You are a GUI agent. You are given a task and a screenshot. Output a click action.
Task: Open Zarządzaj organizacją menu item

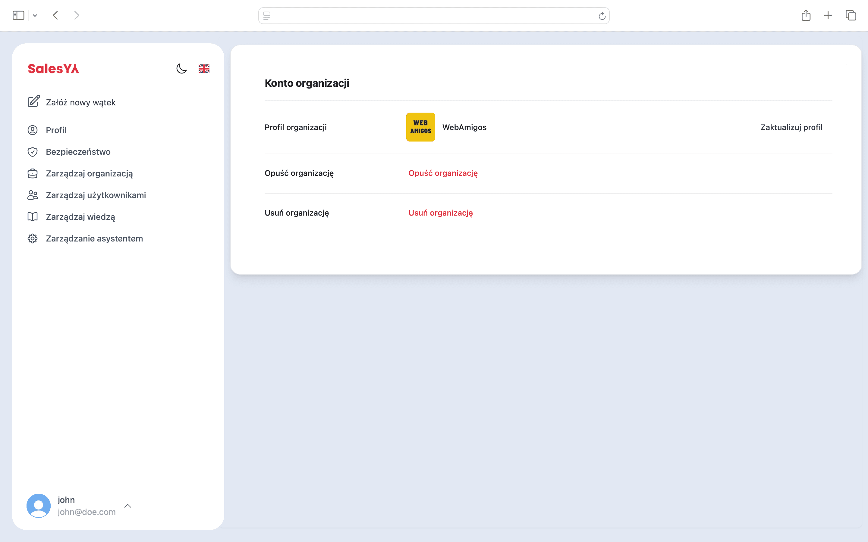coord(89,173)
